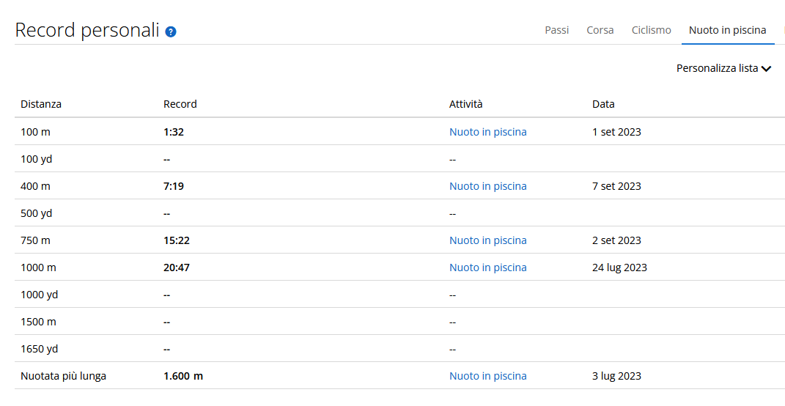Click the 24 lug 2023 date
The image size is (785, 406).
pyautogui.click(x=619, y=267)
